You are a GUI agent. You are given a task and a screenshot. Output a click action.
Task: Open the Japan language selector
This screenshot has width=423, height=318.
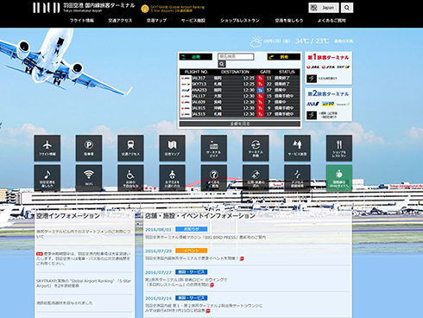[x=324, y=8]
